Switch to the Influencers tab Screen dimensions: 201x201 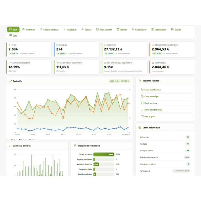click(28, 29)
